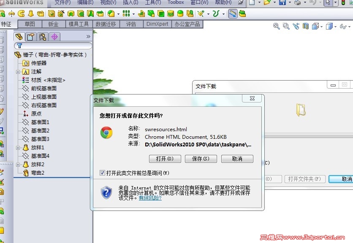The width and height of the screenshot is (353, 243).
Task: Select the Lofted Boss bell-shaped toolbar icon
Action: pyautogui.click(x=31, y=14)
